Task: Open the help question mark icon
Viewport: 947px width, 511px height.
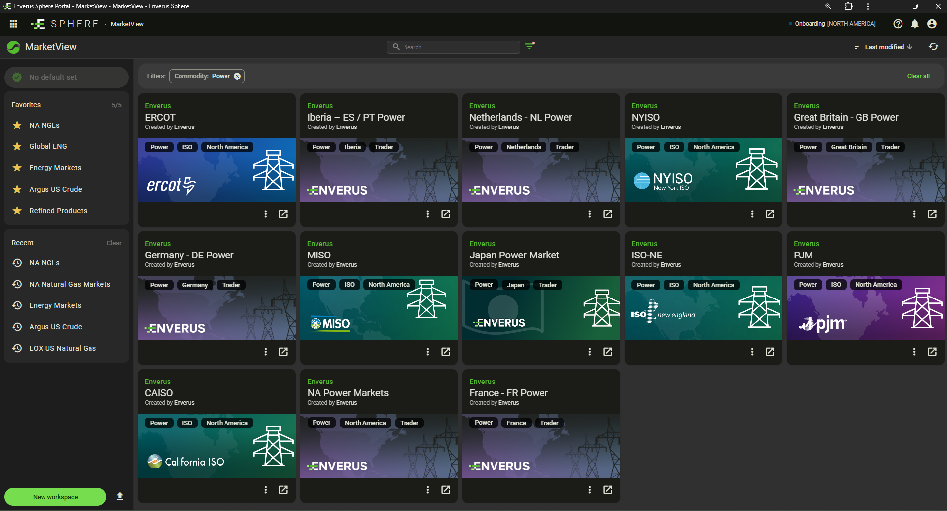Action: [898, 24]
